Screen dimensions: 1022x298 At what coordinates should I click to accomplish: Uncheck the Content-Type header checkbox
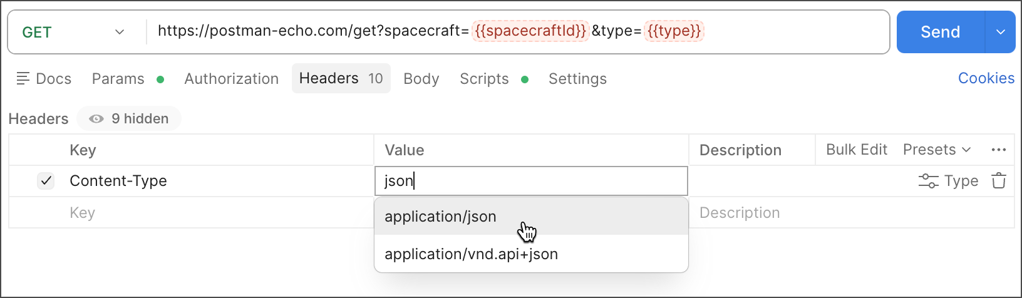pyautogui.click(x=46, y=181)
